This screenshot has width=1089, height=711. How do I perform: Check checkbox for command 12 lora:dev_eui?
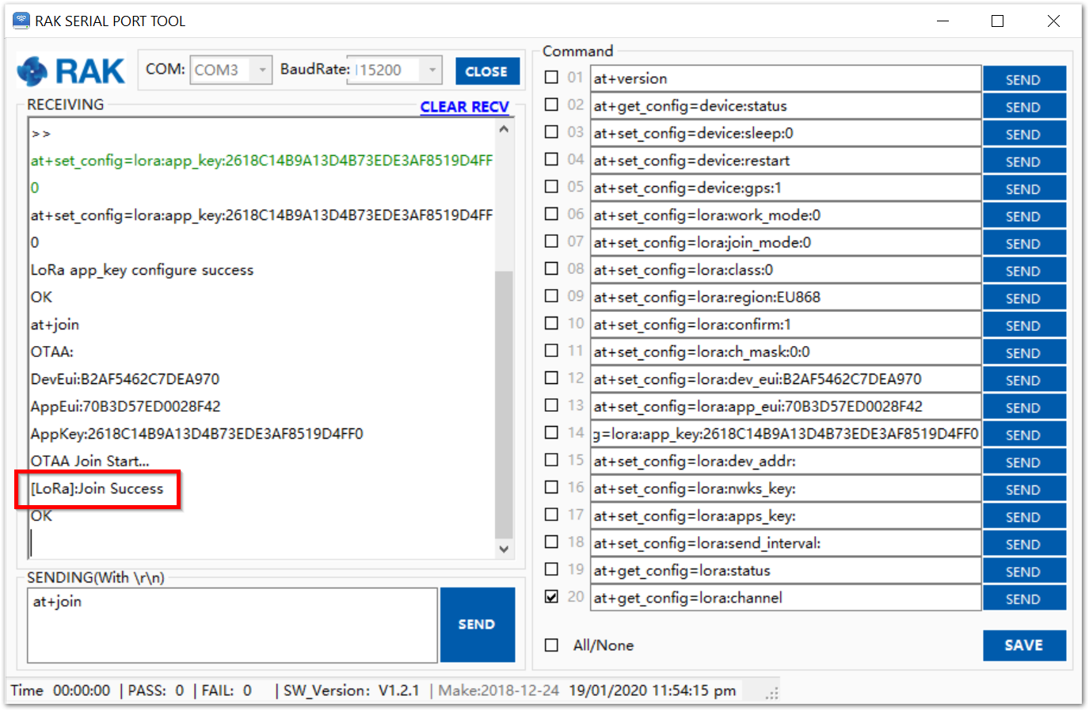pyautogui.click(x=551, y=378)
